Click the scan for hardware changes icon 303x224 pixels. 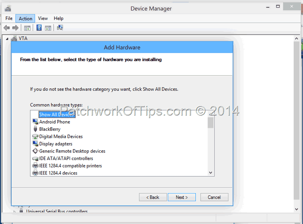click(60, 28)
